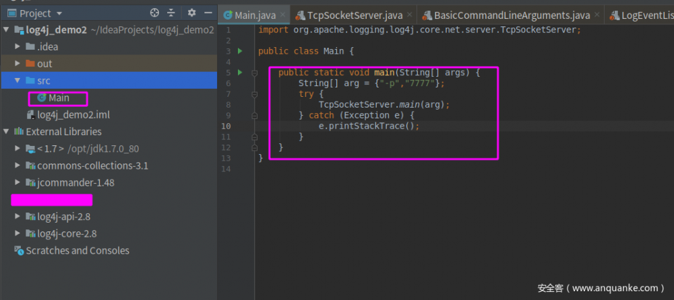Click the collapse all icon in Project panel
Viewport: 674px width, 300px height.
click(171, 13)
